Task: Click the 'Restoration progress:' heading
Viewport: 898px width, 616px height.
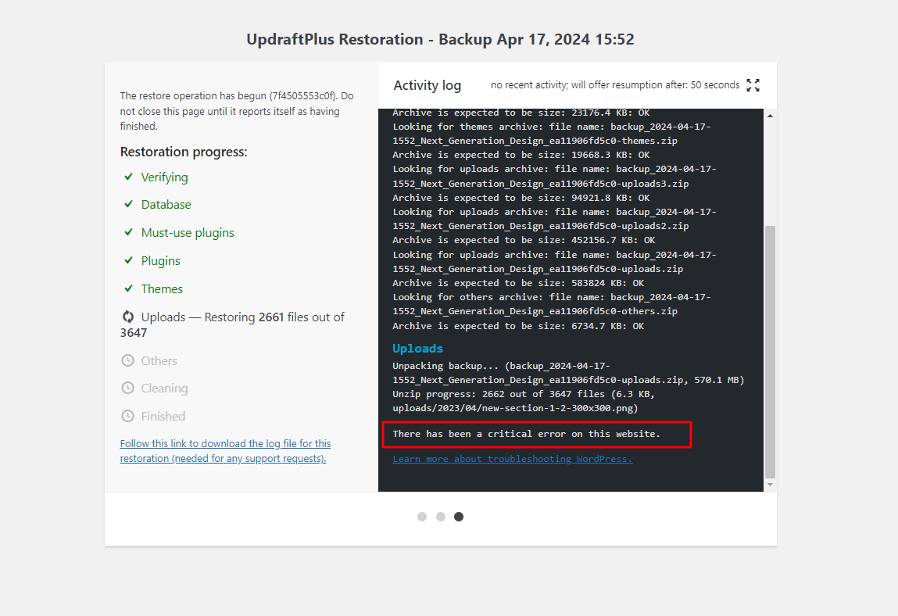Action: (184, 152)
